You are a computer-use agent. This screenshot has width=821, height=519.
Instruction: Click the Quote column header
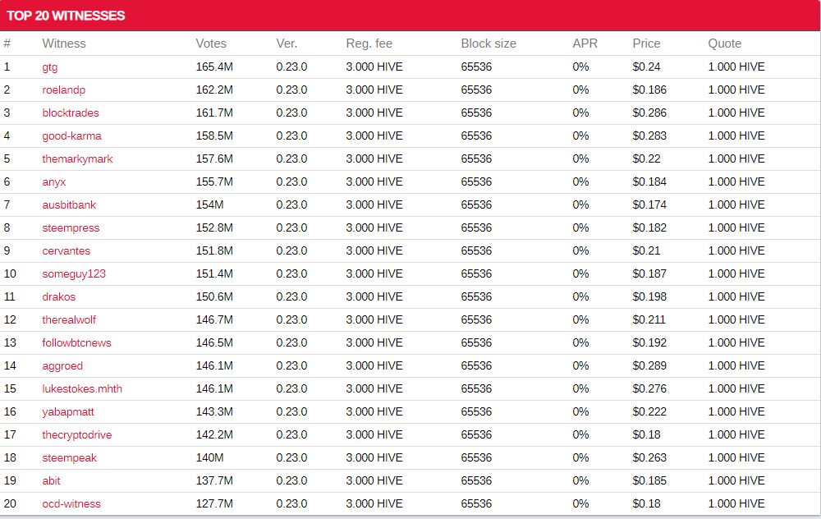click(724, 44)
